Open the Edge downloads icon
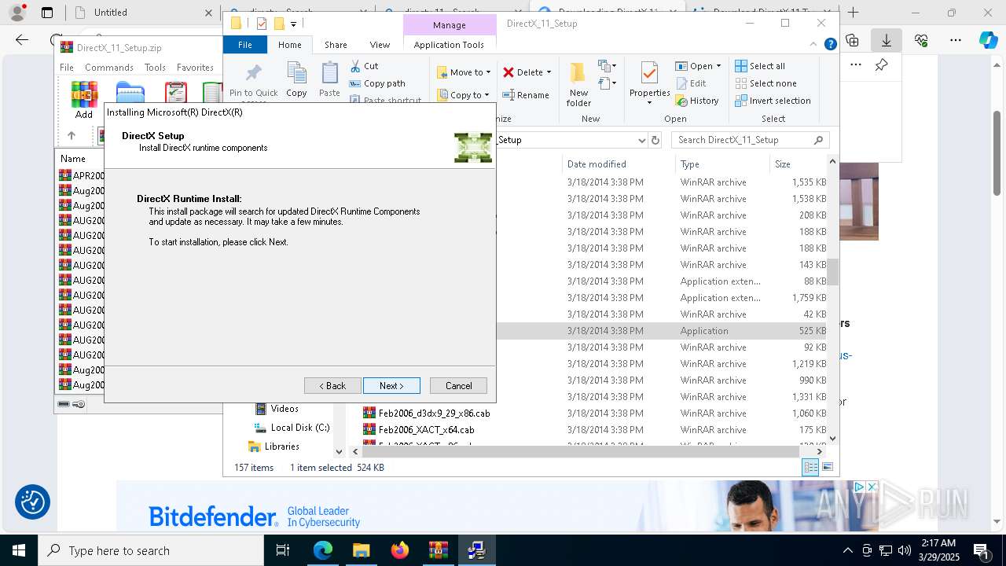Screen dimensions: 1006x566 (887, 40)
